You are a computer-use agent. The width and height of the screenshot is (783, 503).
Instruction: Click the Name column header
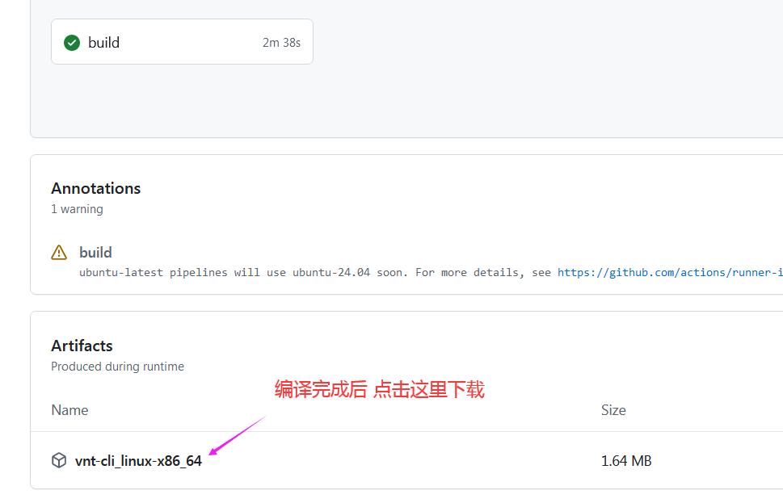pyautogui.click(x=70, y=410)
